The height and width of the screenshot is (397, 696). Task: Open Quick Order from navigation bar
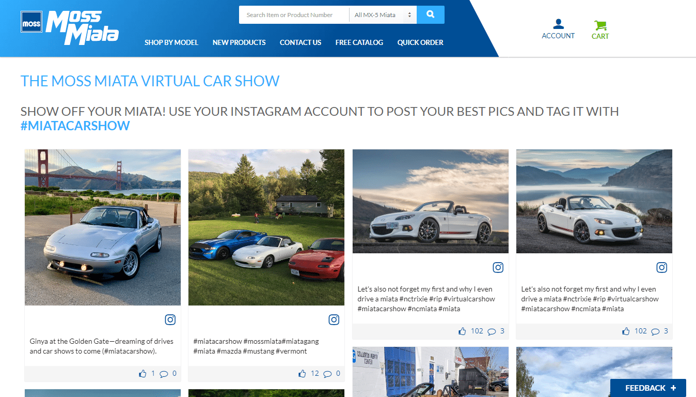tap(420, 42)
